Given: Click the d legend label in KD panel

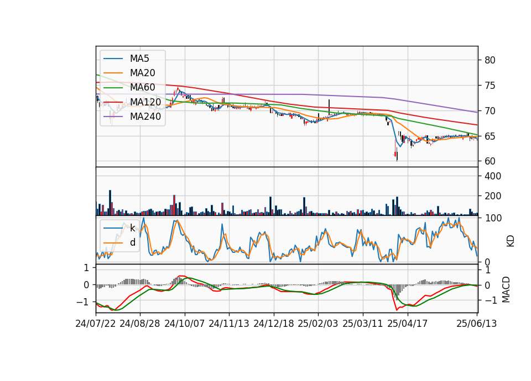Looking at the screenshot, I should pyautogui.click(x=133, y=242).
